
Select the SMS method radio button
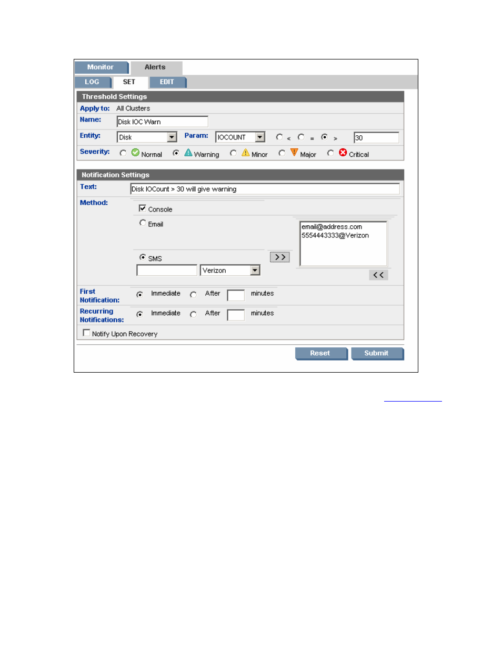point(143,257)
